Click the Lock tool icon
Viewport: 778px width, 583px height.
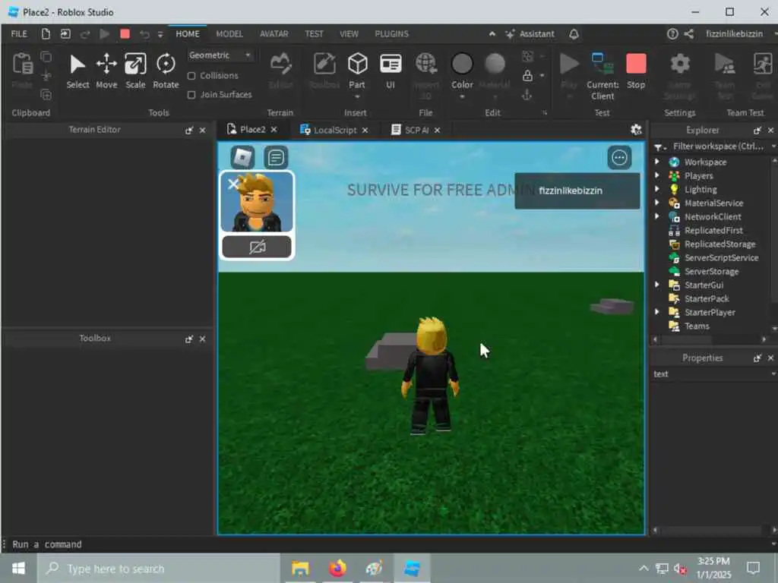tap(527, 76)
